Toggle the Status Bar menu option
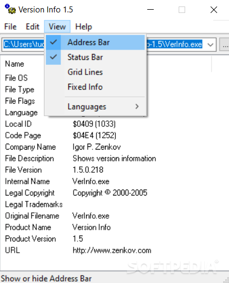Image resolution: width=229 pixels, height=283 pixels. (x=95, y=57)
